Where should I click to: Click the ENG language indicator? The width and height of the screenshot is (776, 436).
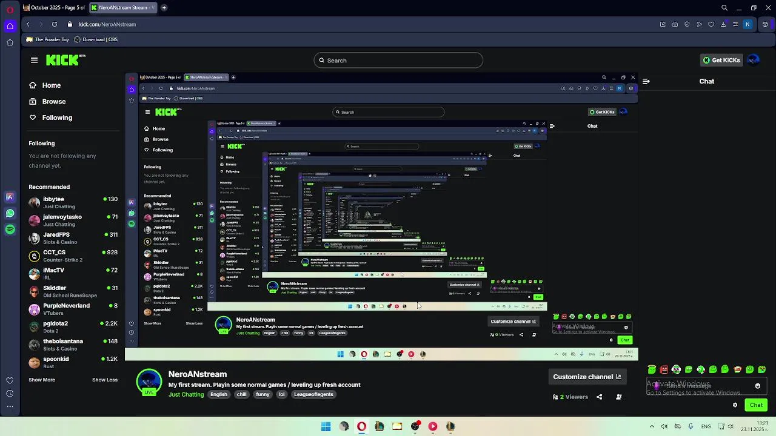pos(706,426)
